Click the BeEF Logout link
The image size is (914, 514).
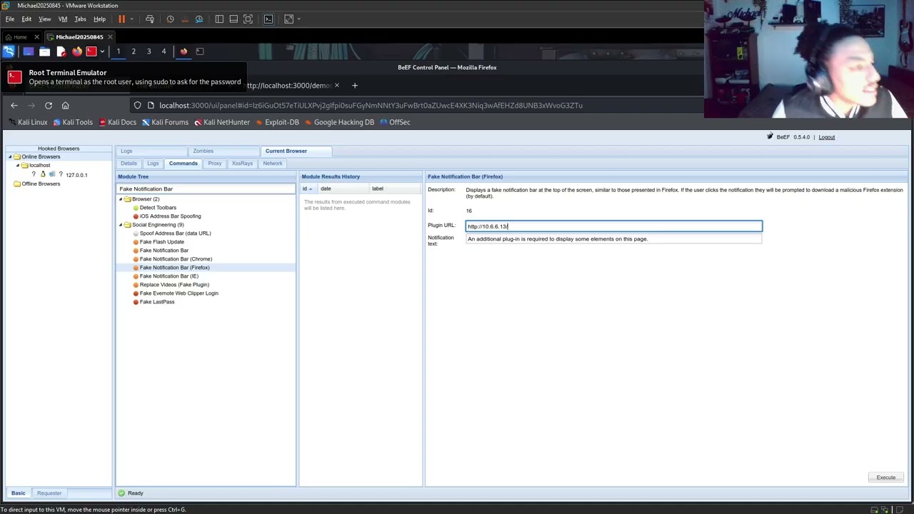[826, 137]
